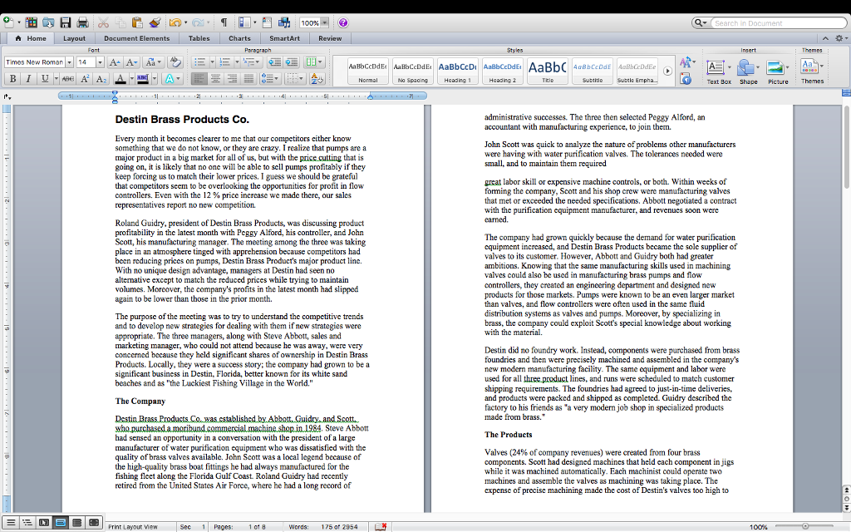Apply the Title style
Viewport: 851px width, 532px height.
point(548,71)
